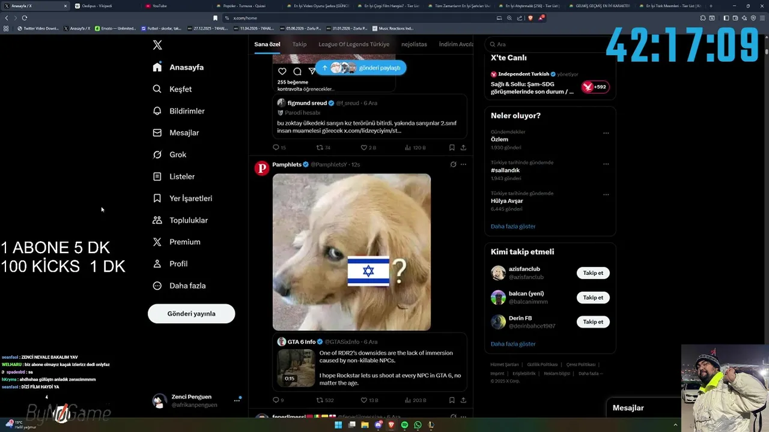This screenshot has width=769, height=432.
Task: Share the figmund sreud post
Action: tap(463, 147)
